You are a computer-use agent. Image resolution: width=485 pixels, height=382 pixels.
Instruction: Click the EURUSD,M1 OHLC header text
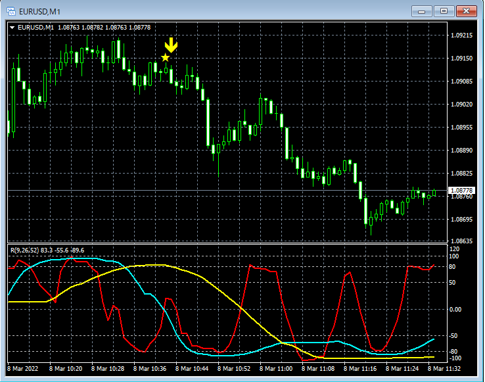tap(84, 28)
